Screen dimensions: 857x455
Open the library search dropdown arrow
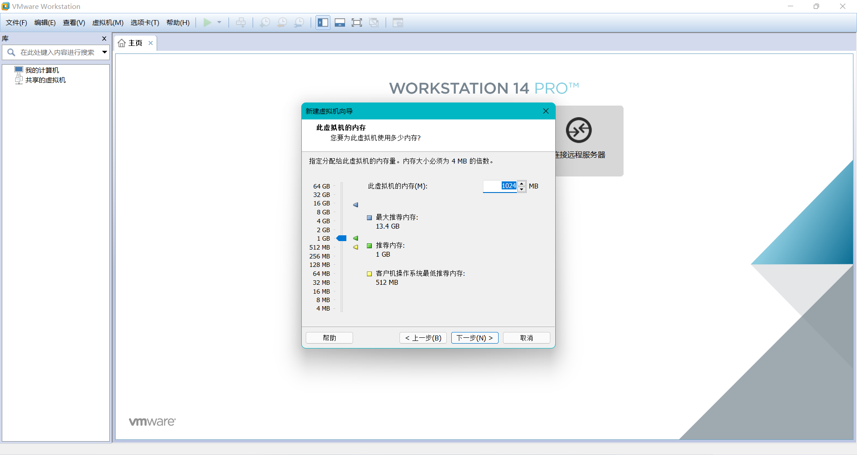(x=104, y=52)
